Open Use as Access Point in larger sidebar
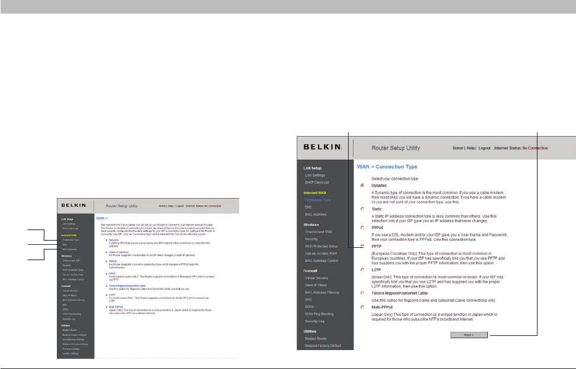 coord(321,254)
